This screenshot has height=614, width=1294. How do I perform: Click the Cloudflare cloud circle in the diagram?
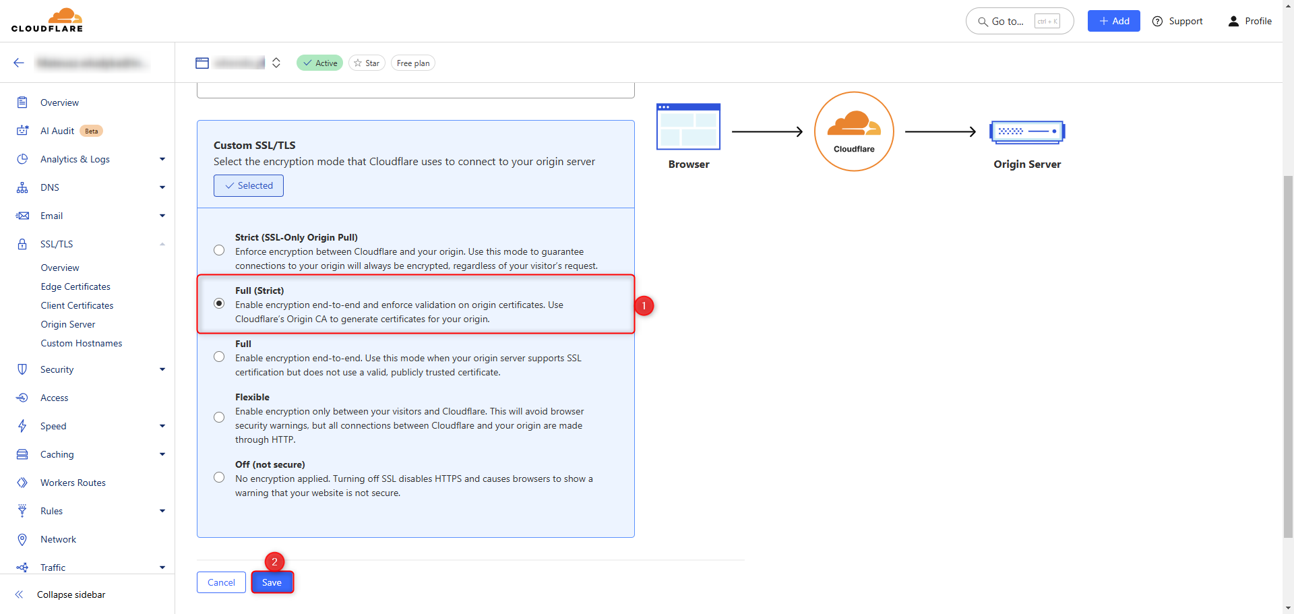coord(854,131)
